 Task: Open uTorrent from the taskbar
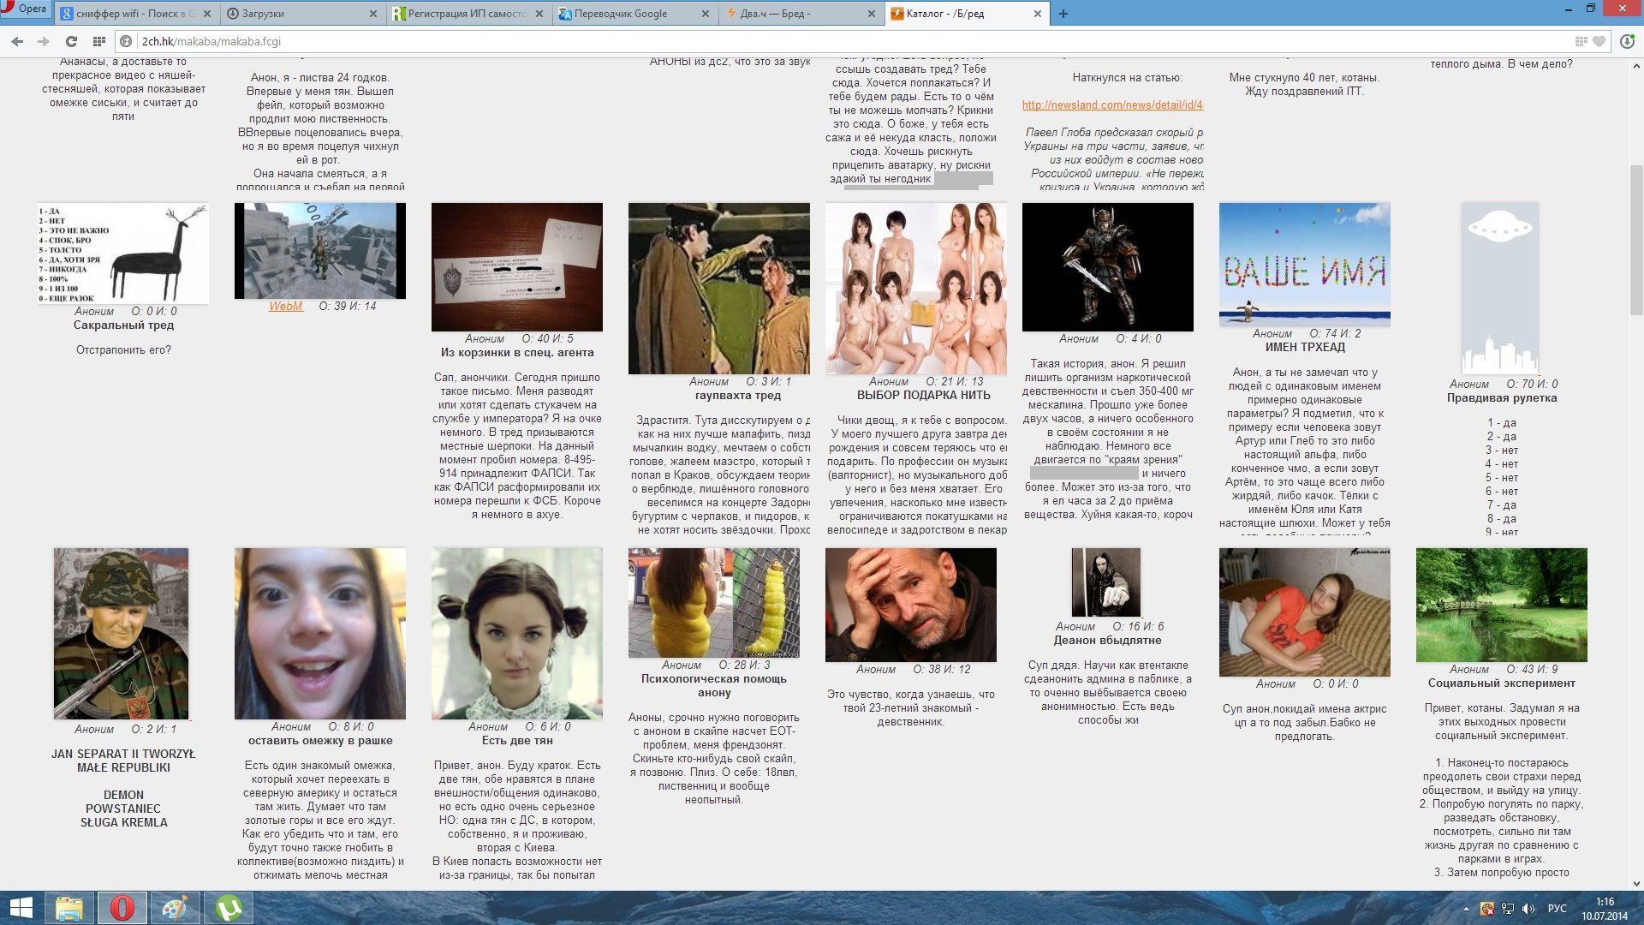tap(228, 908)
